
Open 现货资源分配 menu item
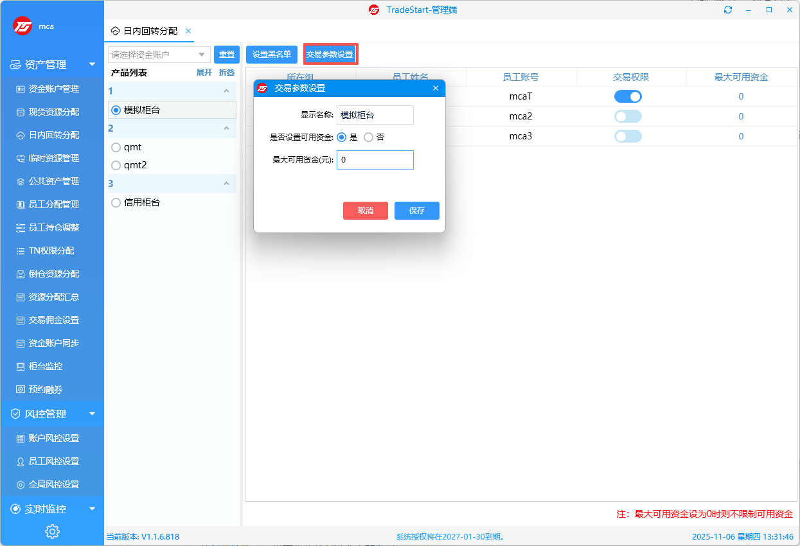pyautogui.click(x=54, y=112)
